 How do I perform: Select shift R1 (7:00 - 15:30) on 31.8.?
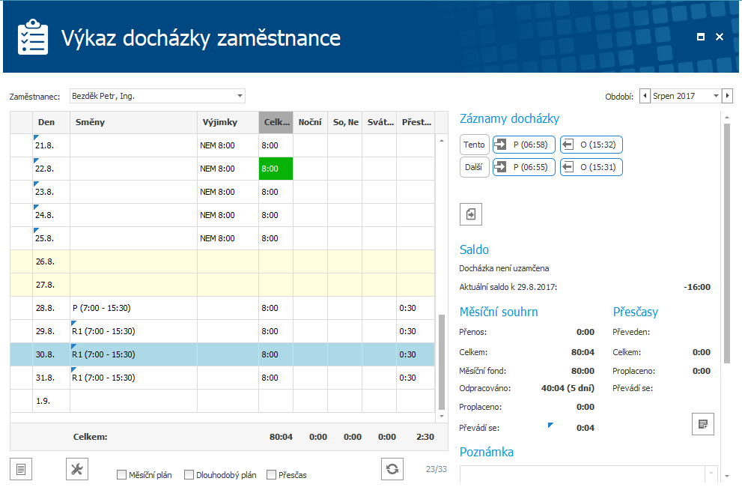point(133,378)
